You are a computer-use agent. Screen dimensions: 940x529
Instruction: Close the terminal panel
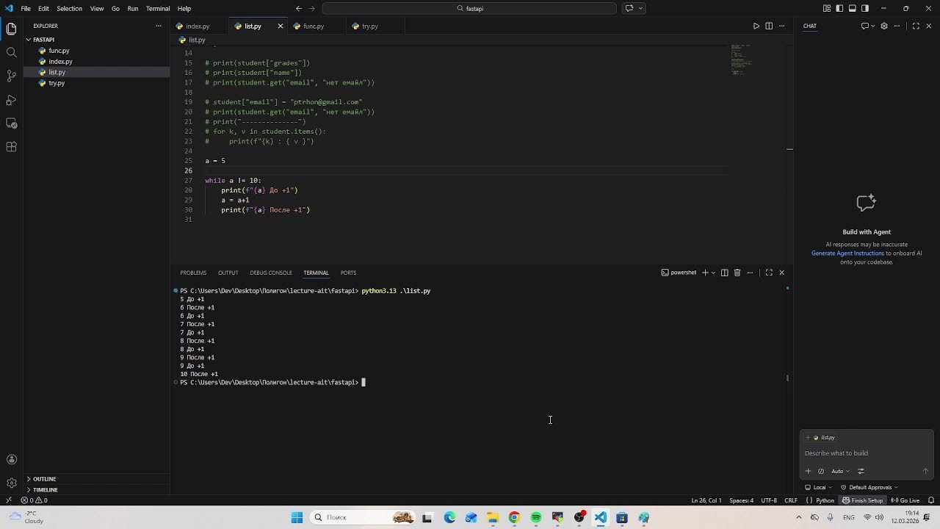click(781, 273)
